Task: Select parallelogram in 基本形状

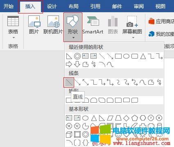Action: pos(110,118)
